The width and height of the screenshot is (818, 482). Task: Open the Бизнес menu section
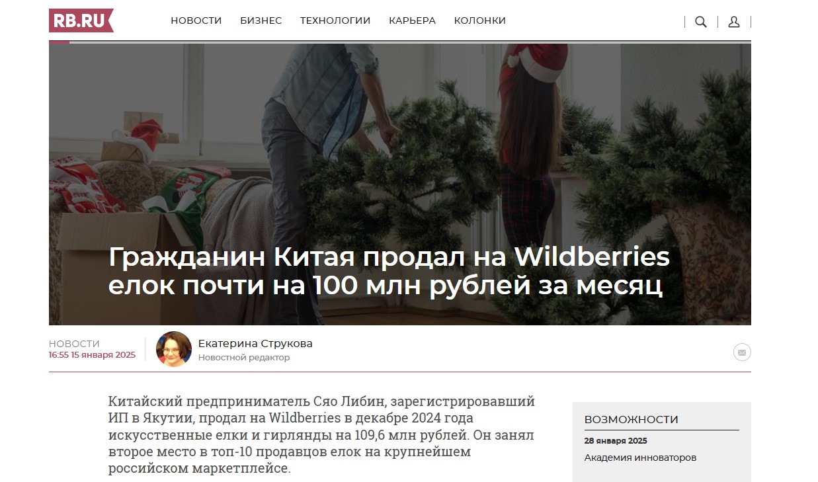[261, 20]
